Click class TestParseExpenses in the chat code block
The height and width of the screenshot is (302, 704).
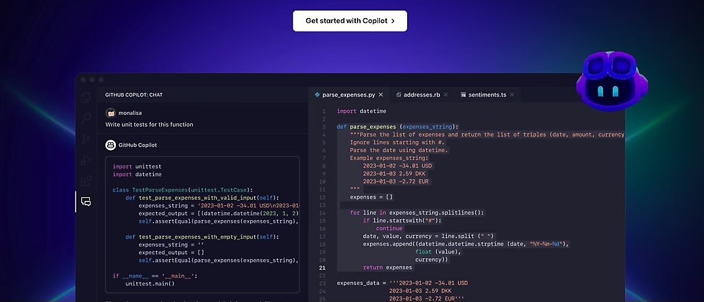tap(183, 190)
